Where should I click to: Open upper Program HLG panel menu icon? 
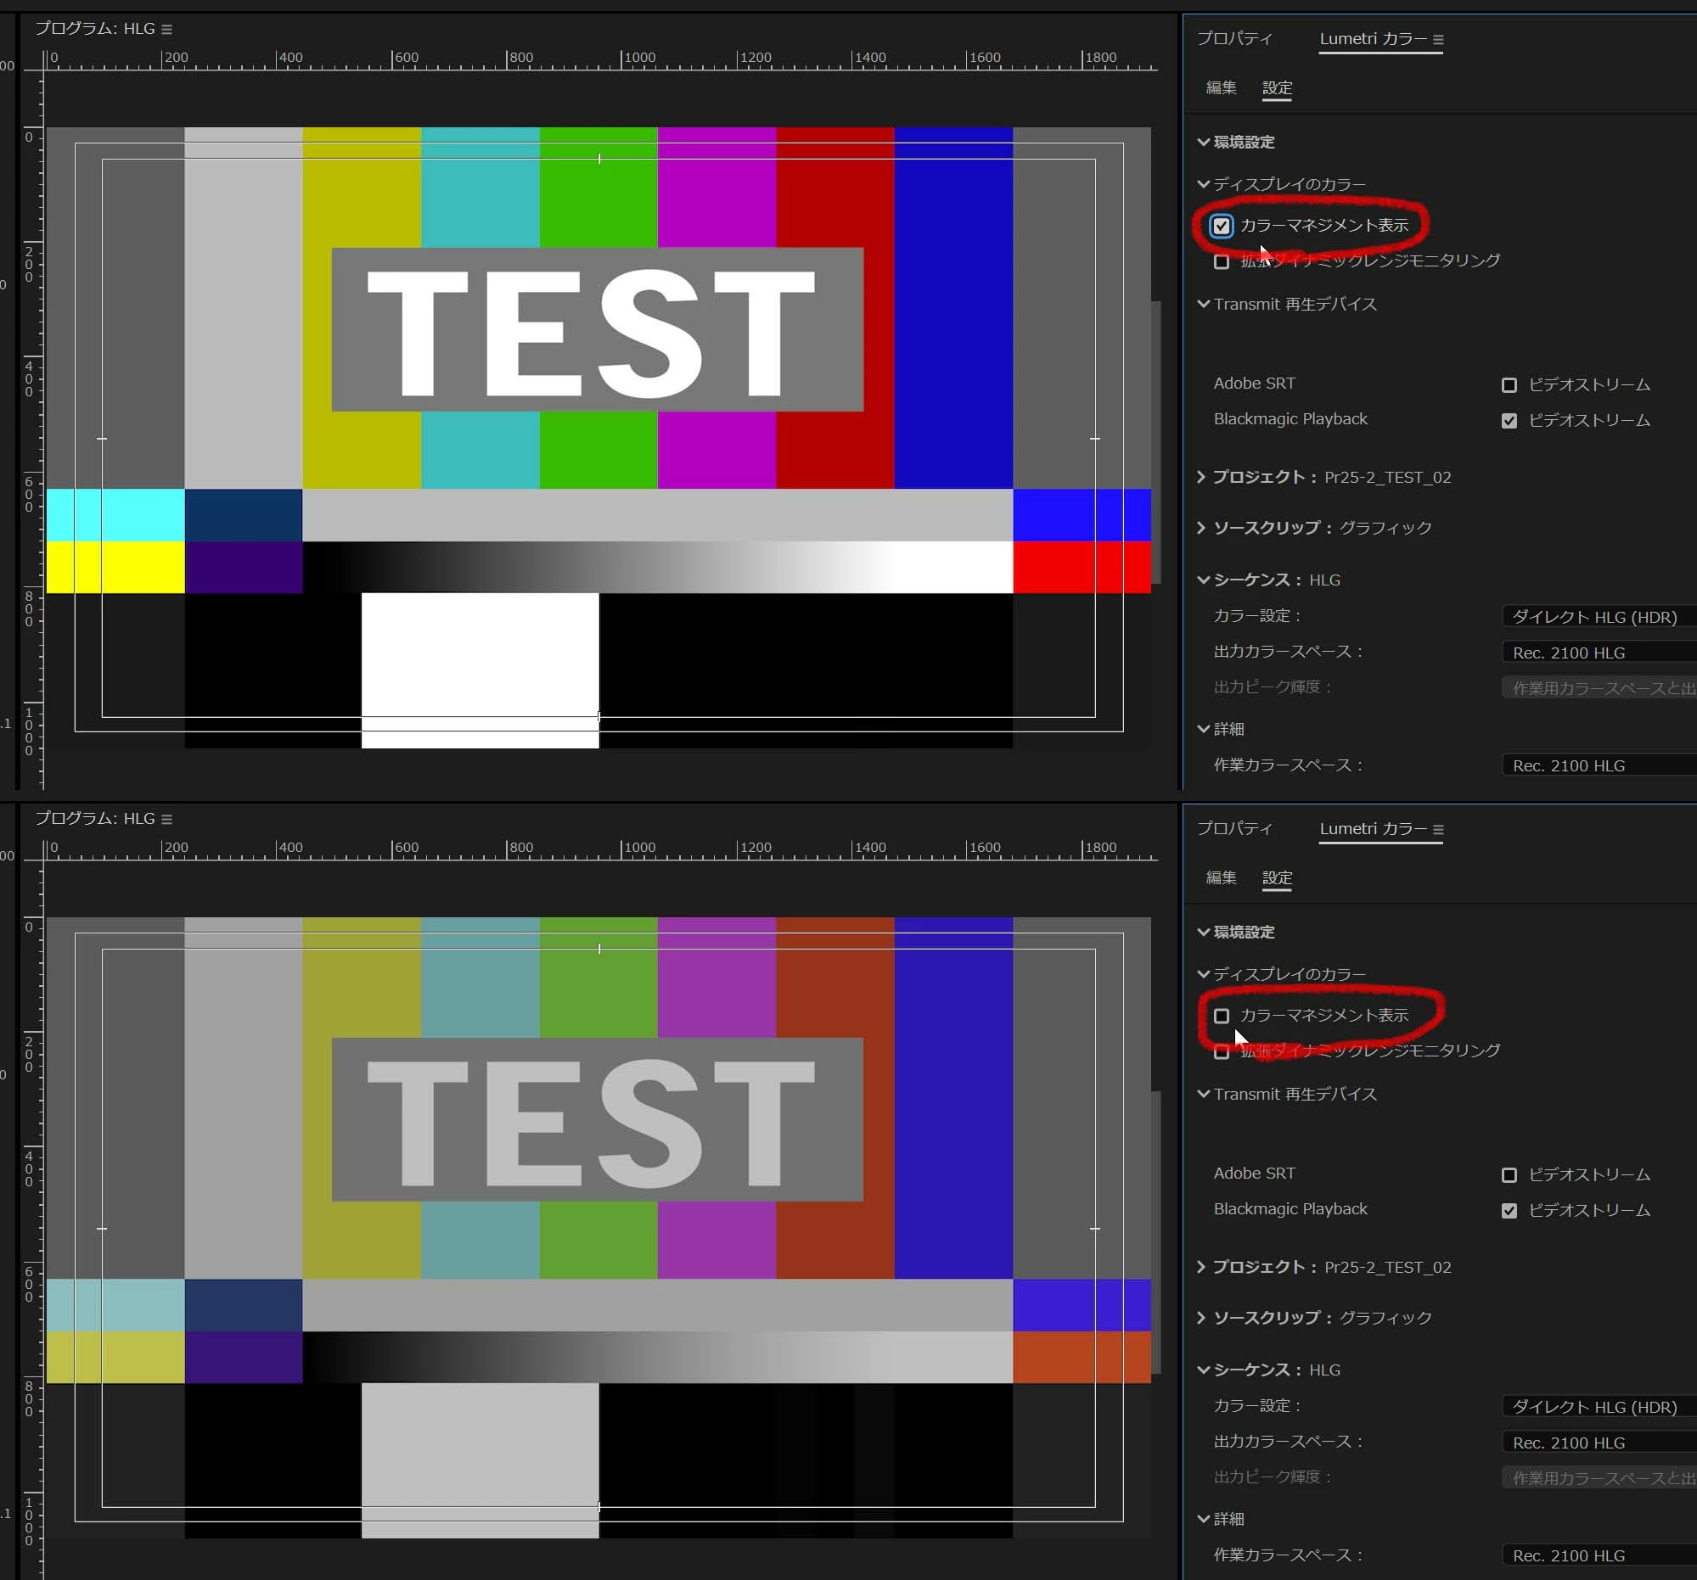pyautogui.click(x=166, y=29)
